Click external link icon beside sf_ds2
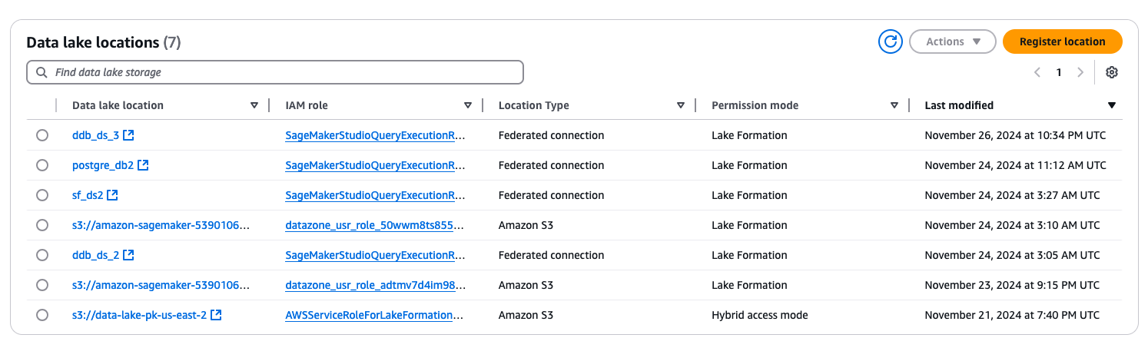Viewport: 1148px width, 348px height. 113,195
